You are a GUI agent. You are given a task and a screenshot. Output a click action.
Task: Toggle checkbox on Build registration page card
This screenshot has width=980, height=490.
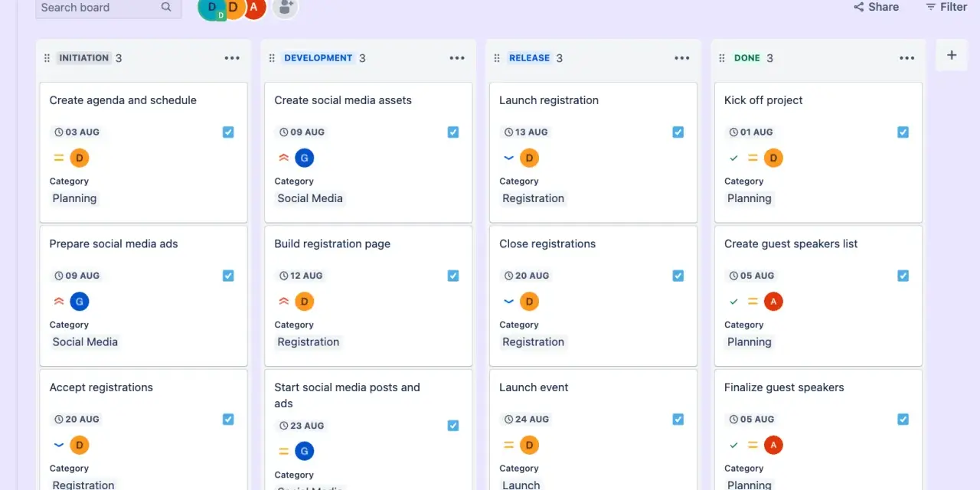[x=453, y=276]
